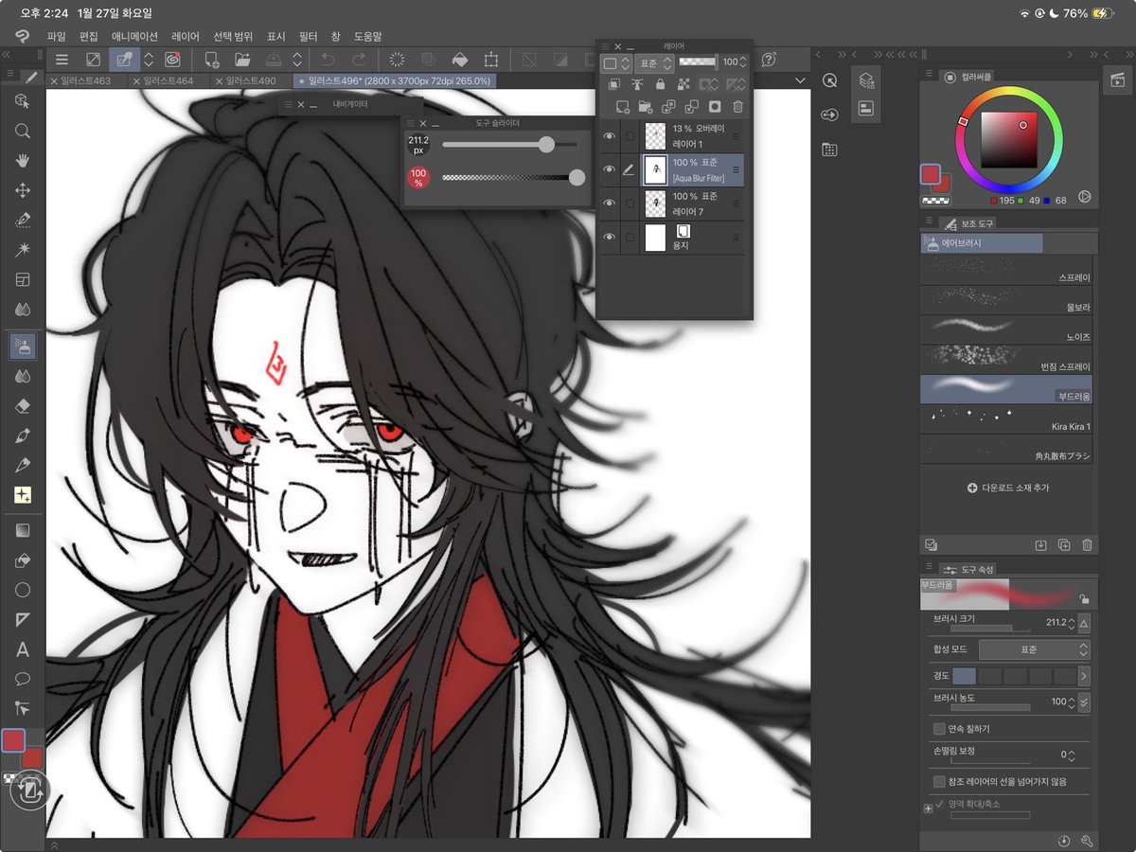Click the help speech-bubble question icon
This screenshot has height=852, width=1136.
tap(769, 59)
